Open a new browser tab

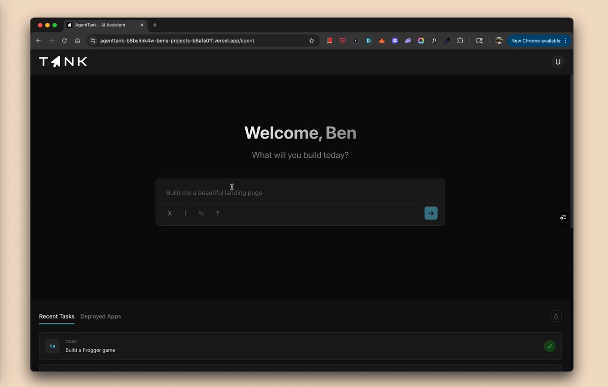(155, 25)
